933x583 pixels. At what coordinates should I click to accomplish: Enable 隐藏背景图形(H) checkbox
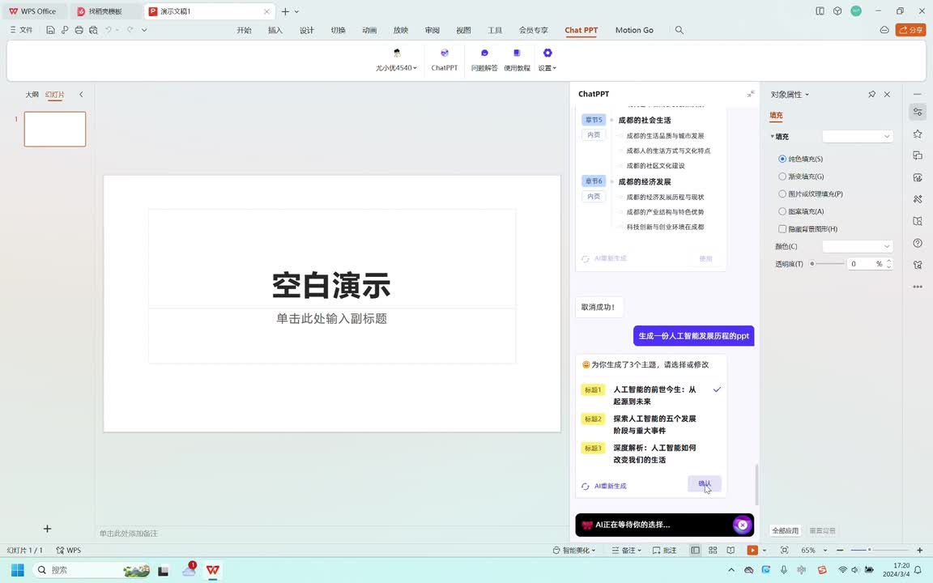click(x=782, y=229)
